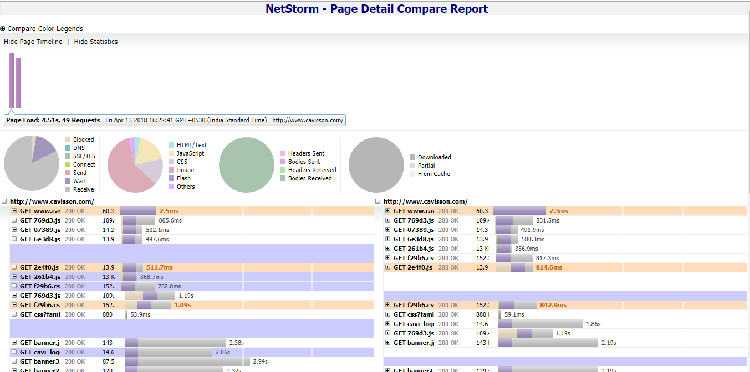Click the 'Page Load: 4.51s, 49 Requests' tooltip text
The image size is (750, 372).
point(53,120)
